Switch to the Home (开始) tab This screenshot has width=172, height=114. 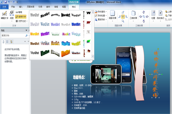pyautogui.click(x=13, y=7)
